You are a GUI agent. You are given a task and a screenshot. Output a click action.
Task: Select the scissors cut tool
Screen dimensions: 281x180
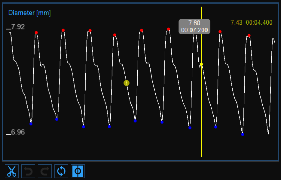click(12, 171)
